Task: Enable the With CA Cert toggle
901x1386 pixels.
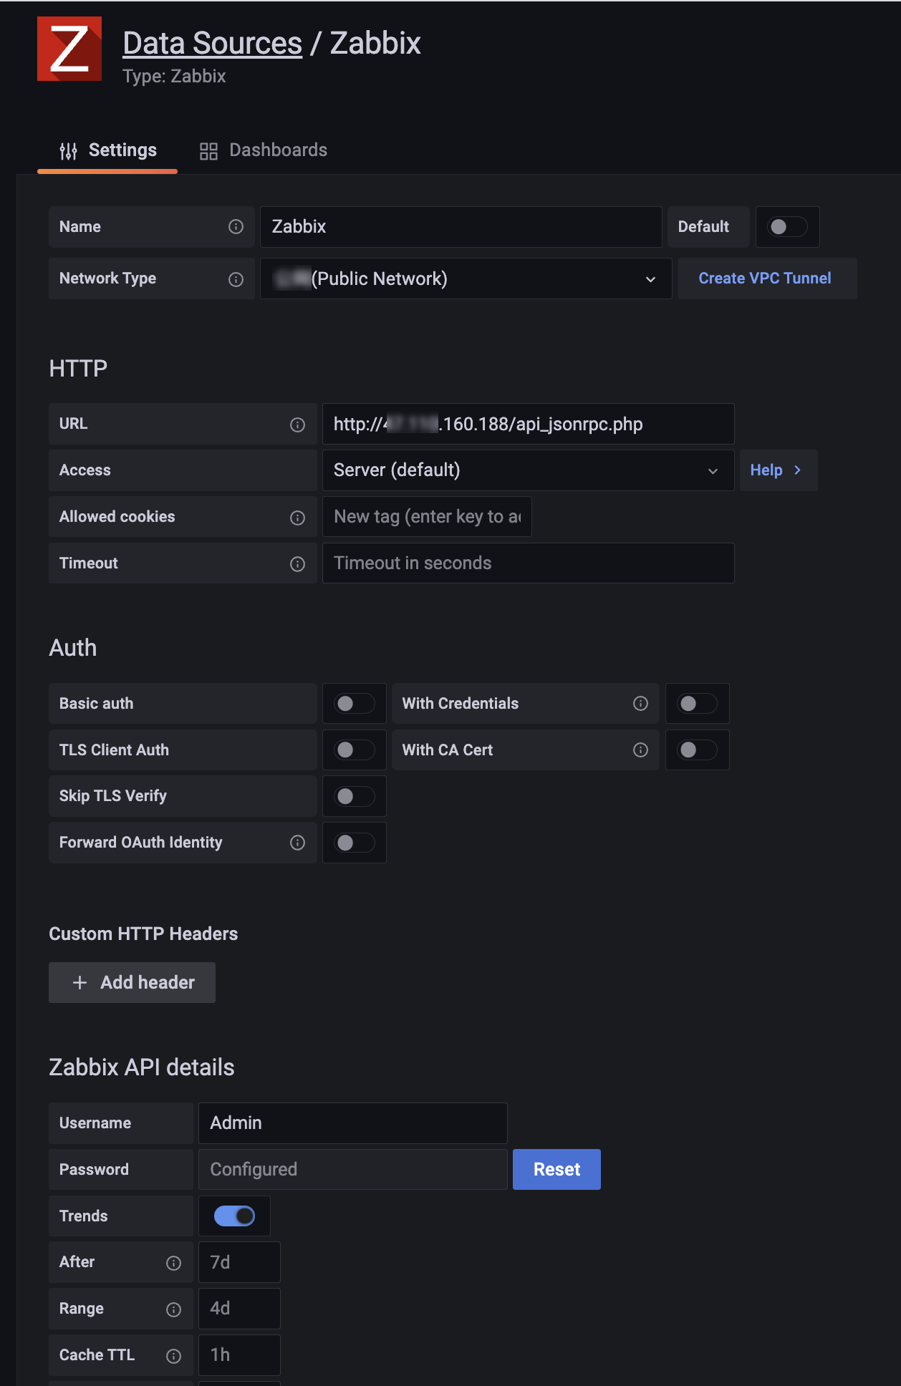Action: [x=698, y=750]
